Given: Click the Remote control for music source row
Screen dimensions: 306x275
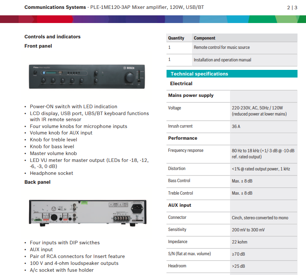Looking at the screenshot, I should click(x=222, y=48).
